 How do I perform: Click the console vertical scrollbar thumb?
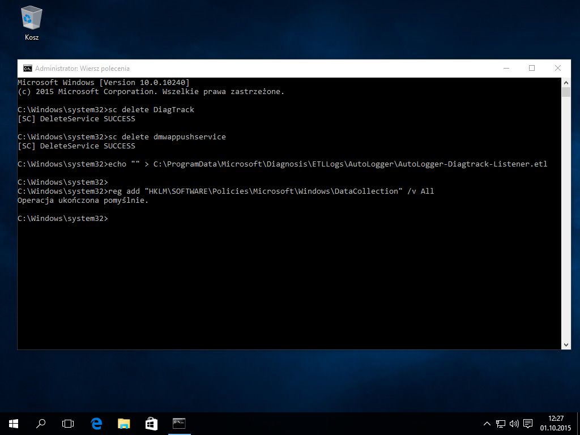coord(566,92)
